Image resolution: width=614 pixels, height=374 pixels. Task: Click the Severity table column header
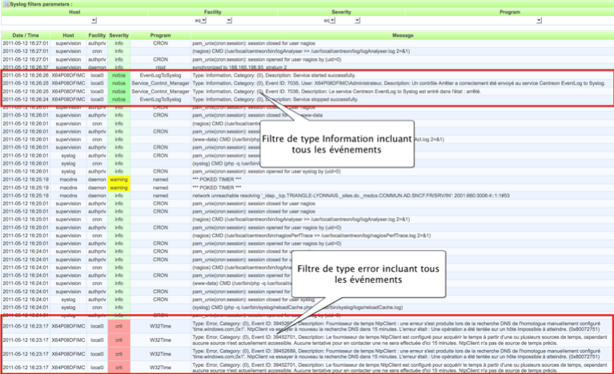click(118, 36)
